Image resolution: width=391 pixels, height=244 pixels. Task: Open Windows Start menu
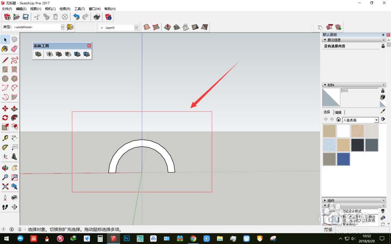pyautogui.click(x=7, y=239)
